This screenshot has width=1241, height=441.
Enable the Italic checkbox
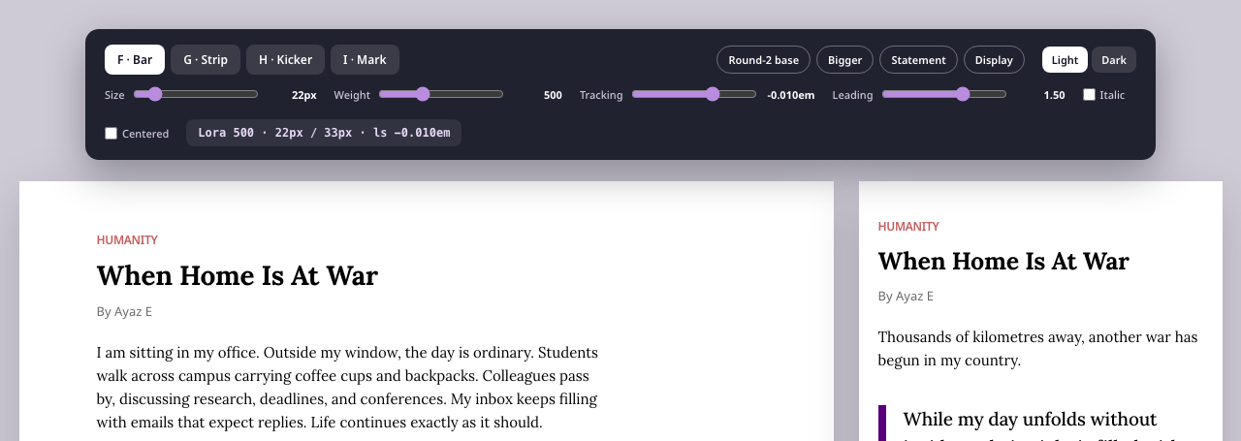(1089, 95)
